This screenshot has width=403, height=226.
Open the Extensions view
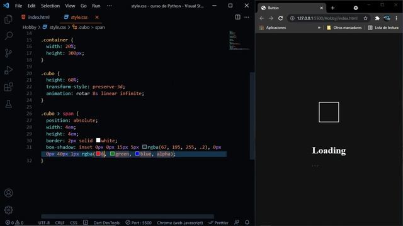coord(8,87)
